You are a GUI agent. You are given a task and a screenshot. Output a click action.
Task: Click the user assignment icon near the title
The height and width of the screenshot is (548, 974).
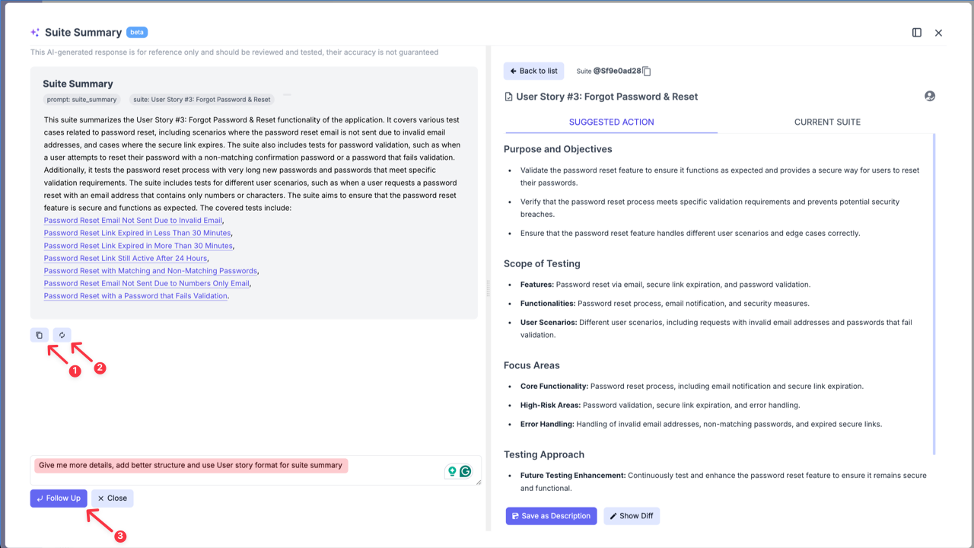929,96
